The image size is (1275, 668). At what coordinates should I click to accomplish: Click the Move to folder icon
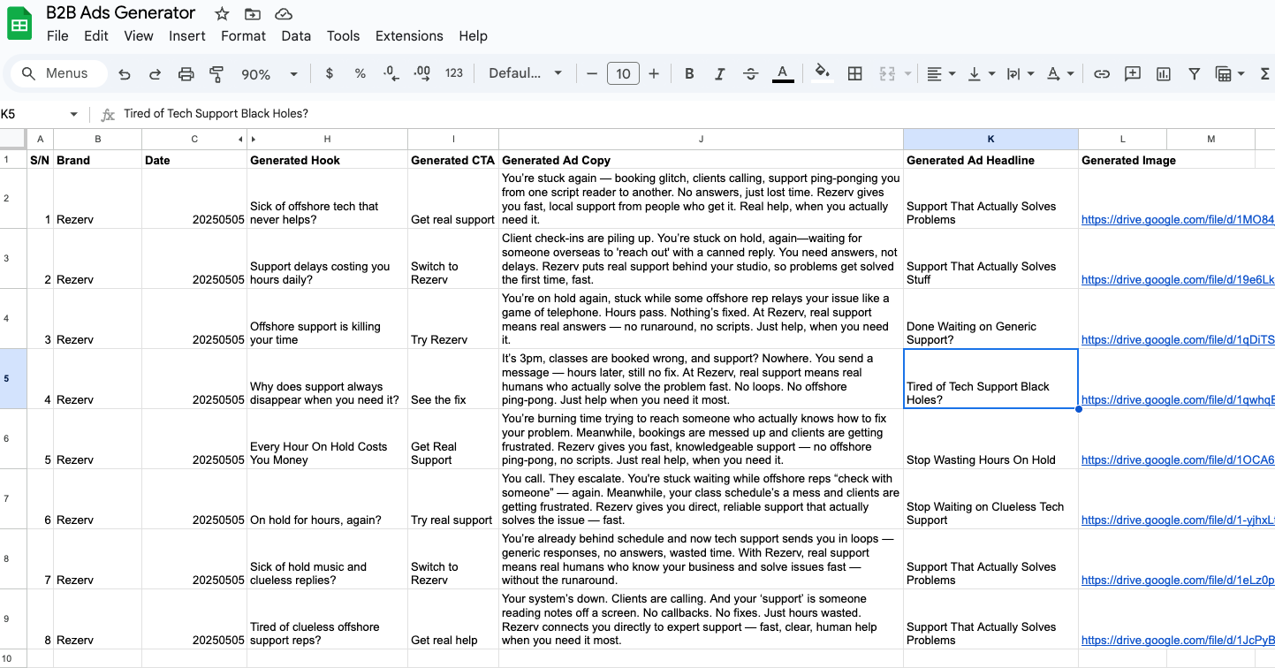(x=253, y=13)
